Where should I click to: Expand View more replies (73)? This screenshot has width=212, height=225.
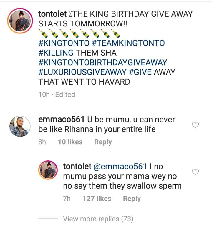coord(98,219)
